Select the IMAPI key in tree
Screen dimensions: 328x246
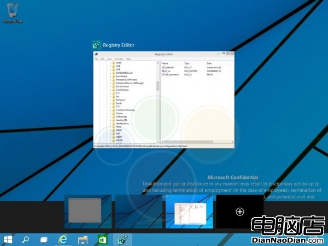point(119,130)
